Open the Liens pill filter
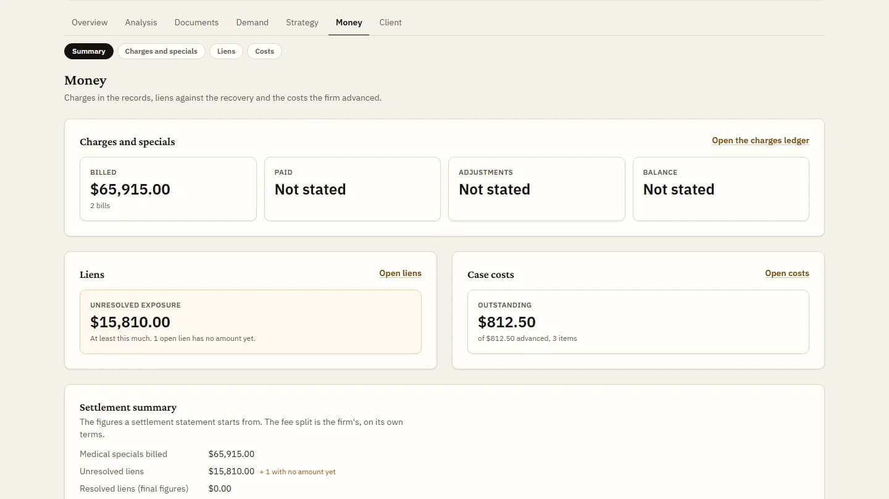889x499 pixels. [x=226, y=51]
